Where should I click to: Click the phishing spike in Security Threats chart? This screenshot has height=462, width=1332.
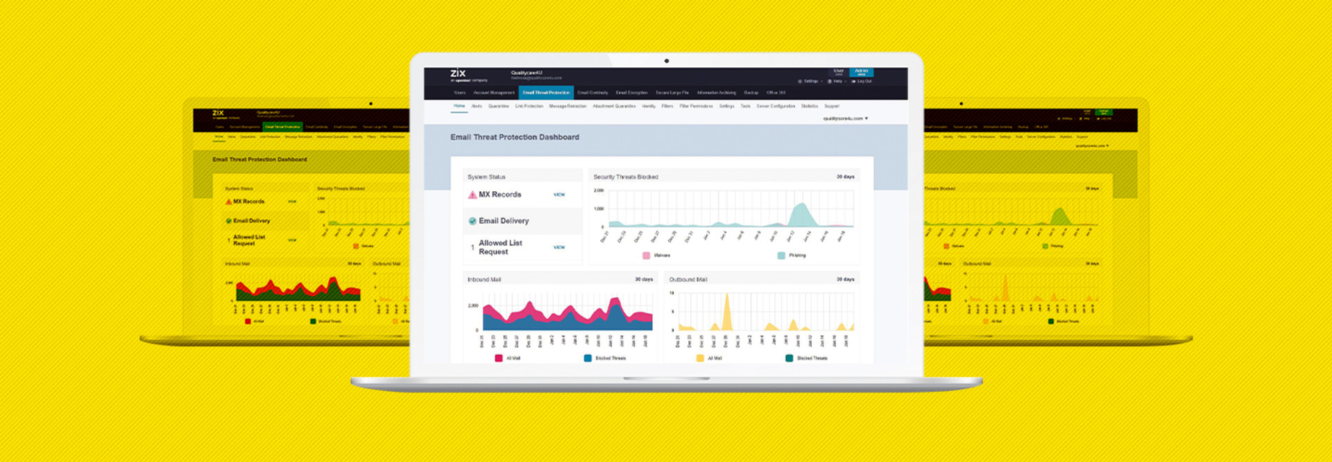coord(801,215)
